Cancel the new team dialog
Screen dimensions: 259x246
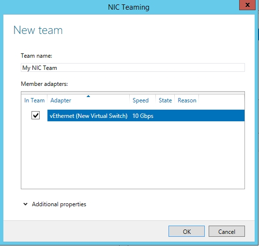227,231
